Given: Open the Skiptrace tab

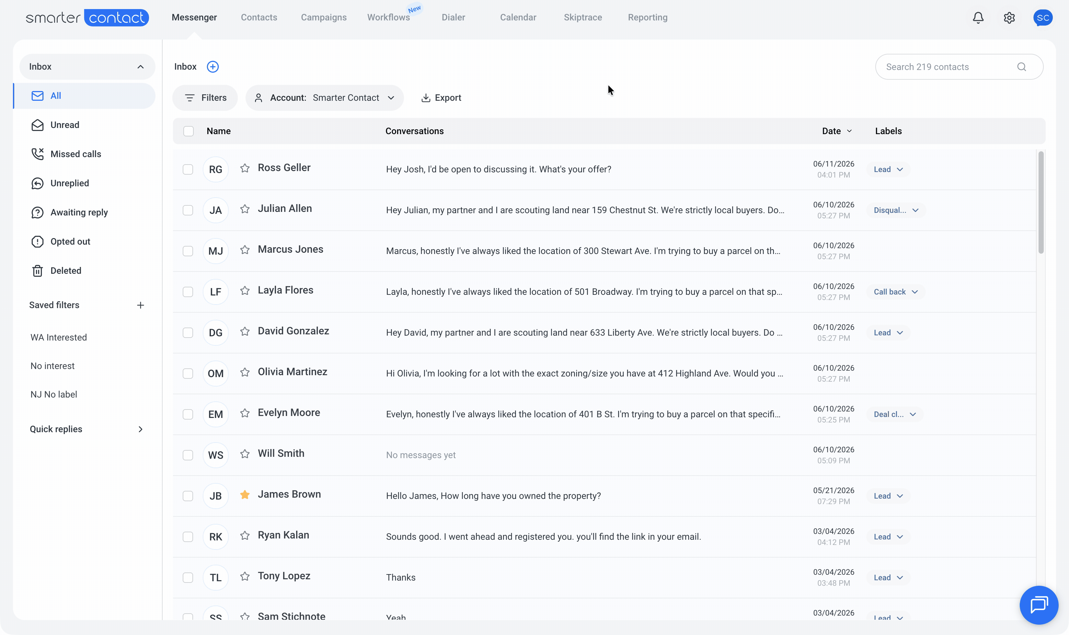Looking at the screenshot, I should pyautogui.click(x=583, y=17).
